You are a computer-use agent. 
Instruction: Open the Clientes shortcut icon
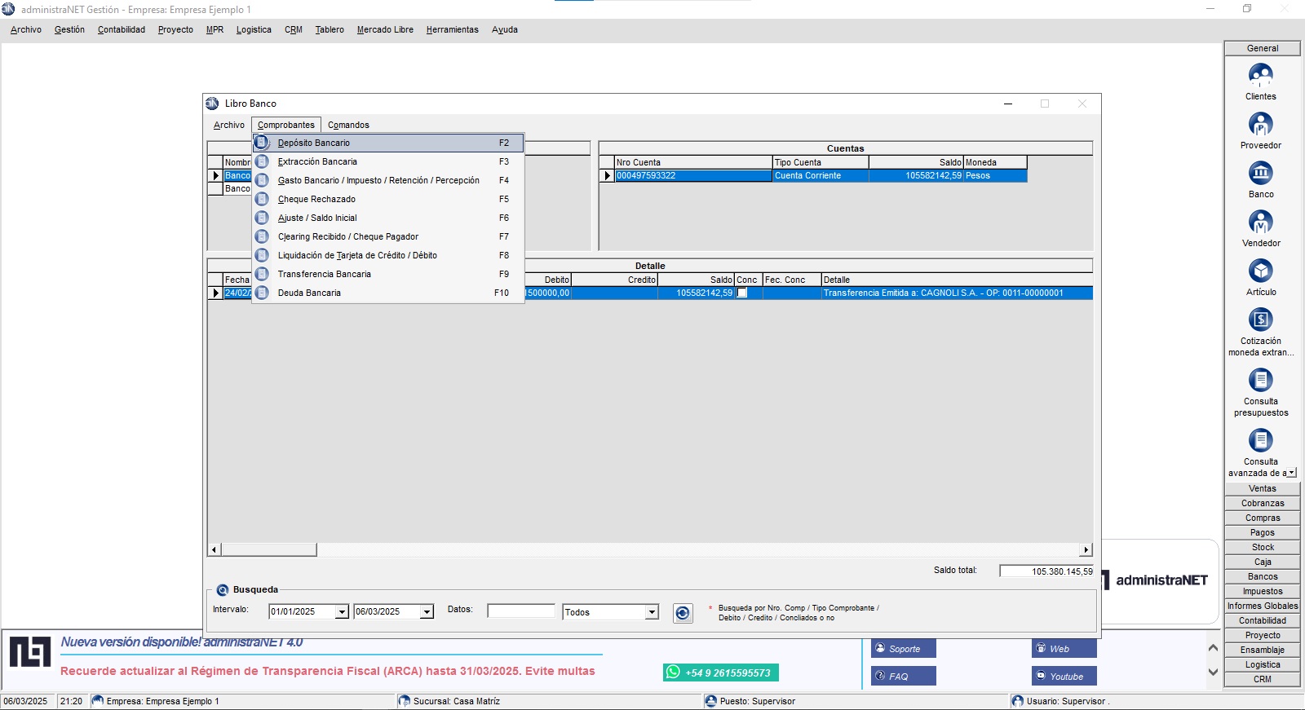(x=1260, y=75)
